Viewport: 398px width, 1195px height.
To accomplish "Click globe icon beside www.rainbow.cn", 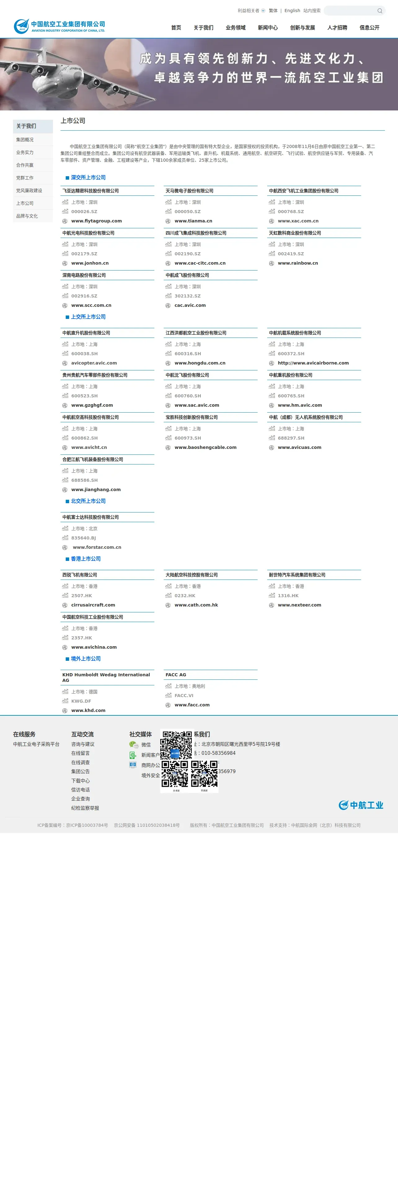I will click(272, 263).
